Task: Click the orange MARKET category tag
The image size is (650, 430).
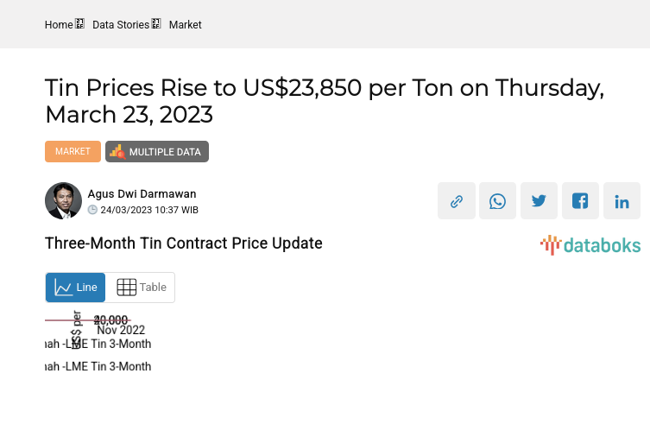Action: 73,151
